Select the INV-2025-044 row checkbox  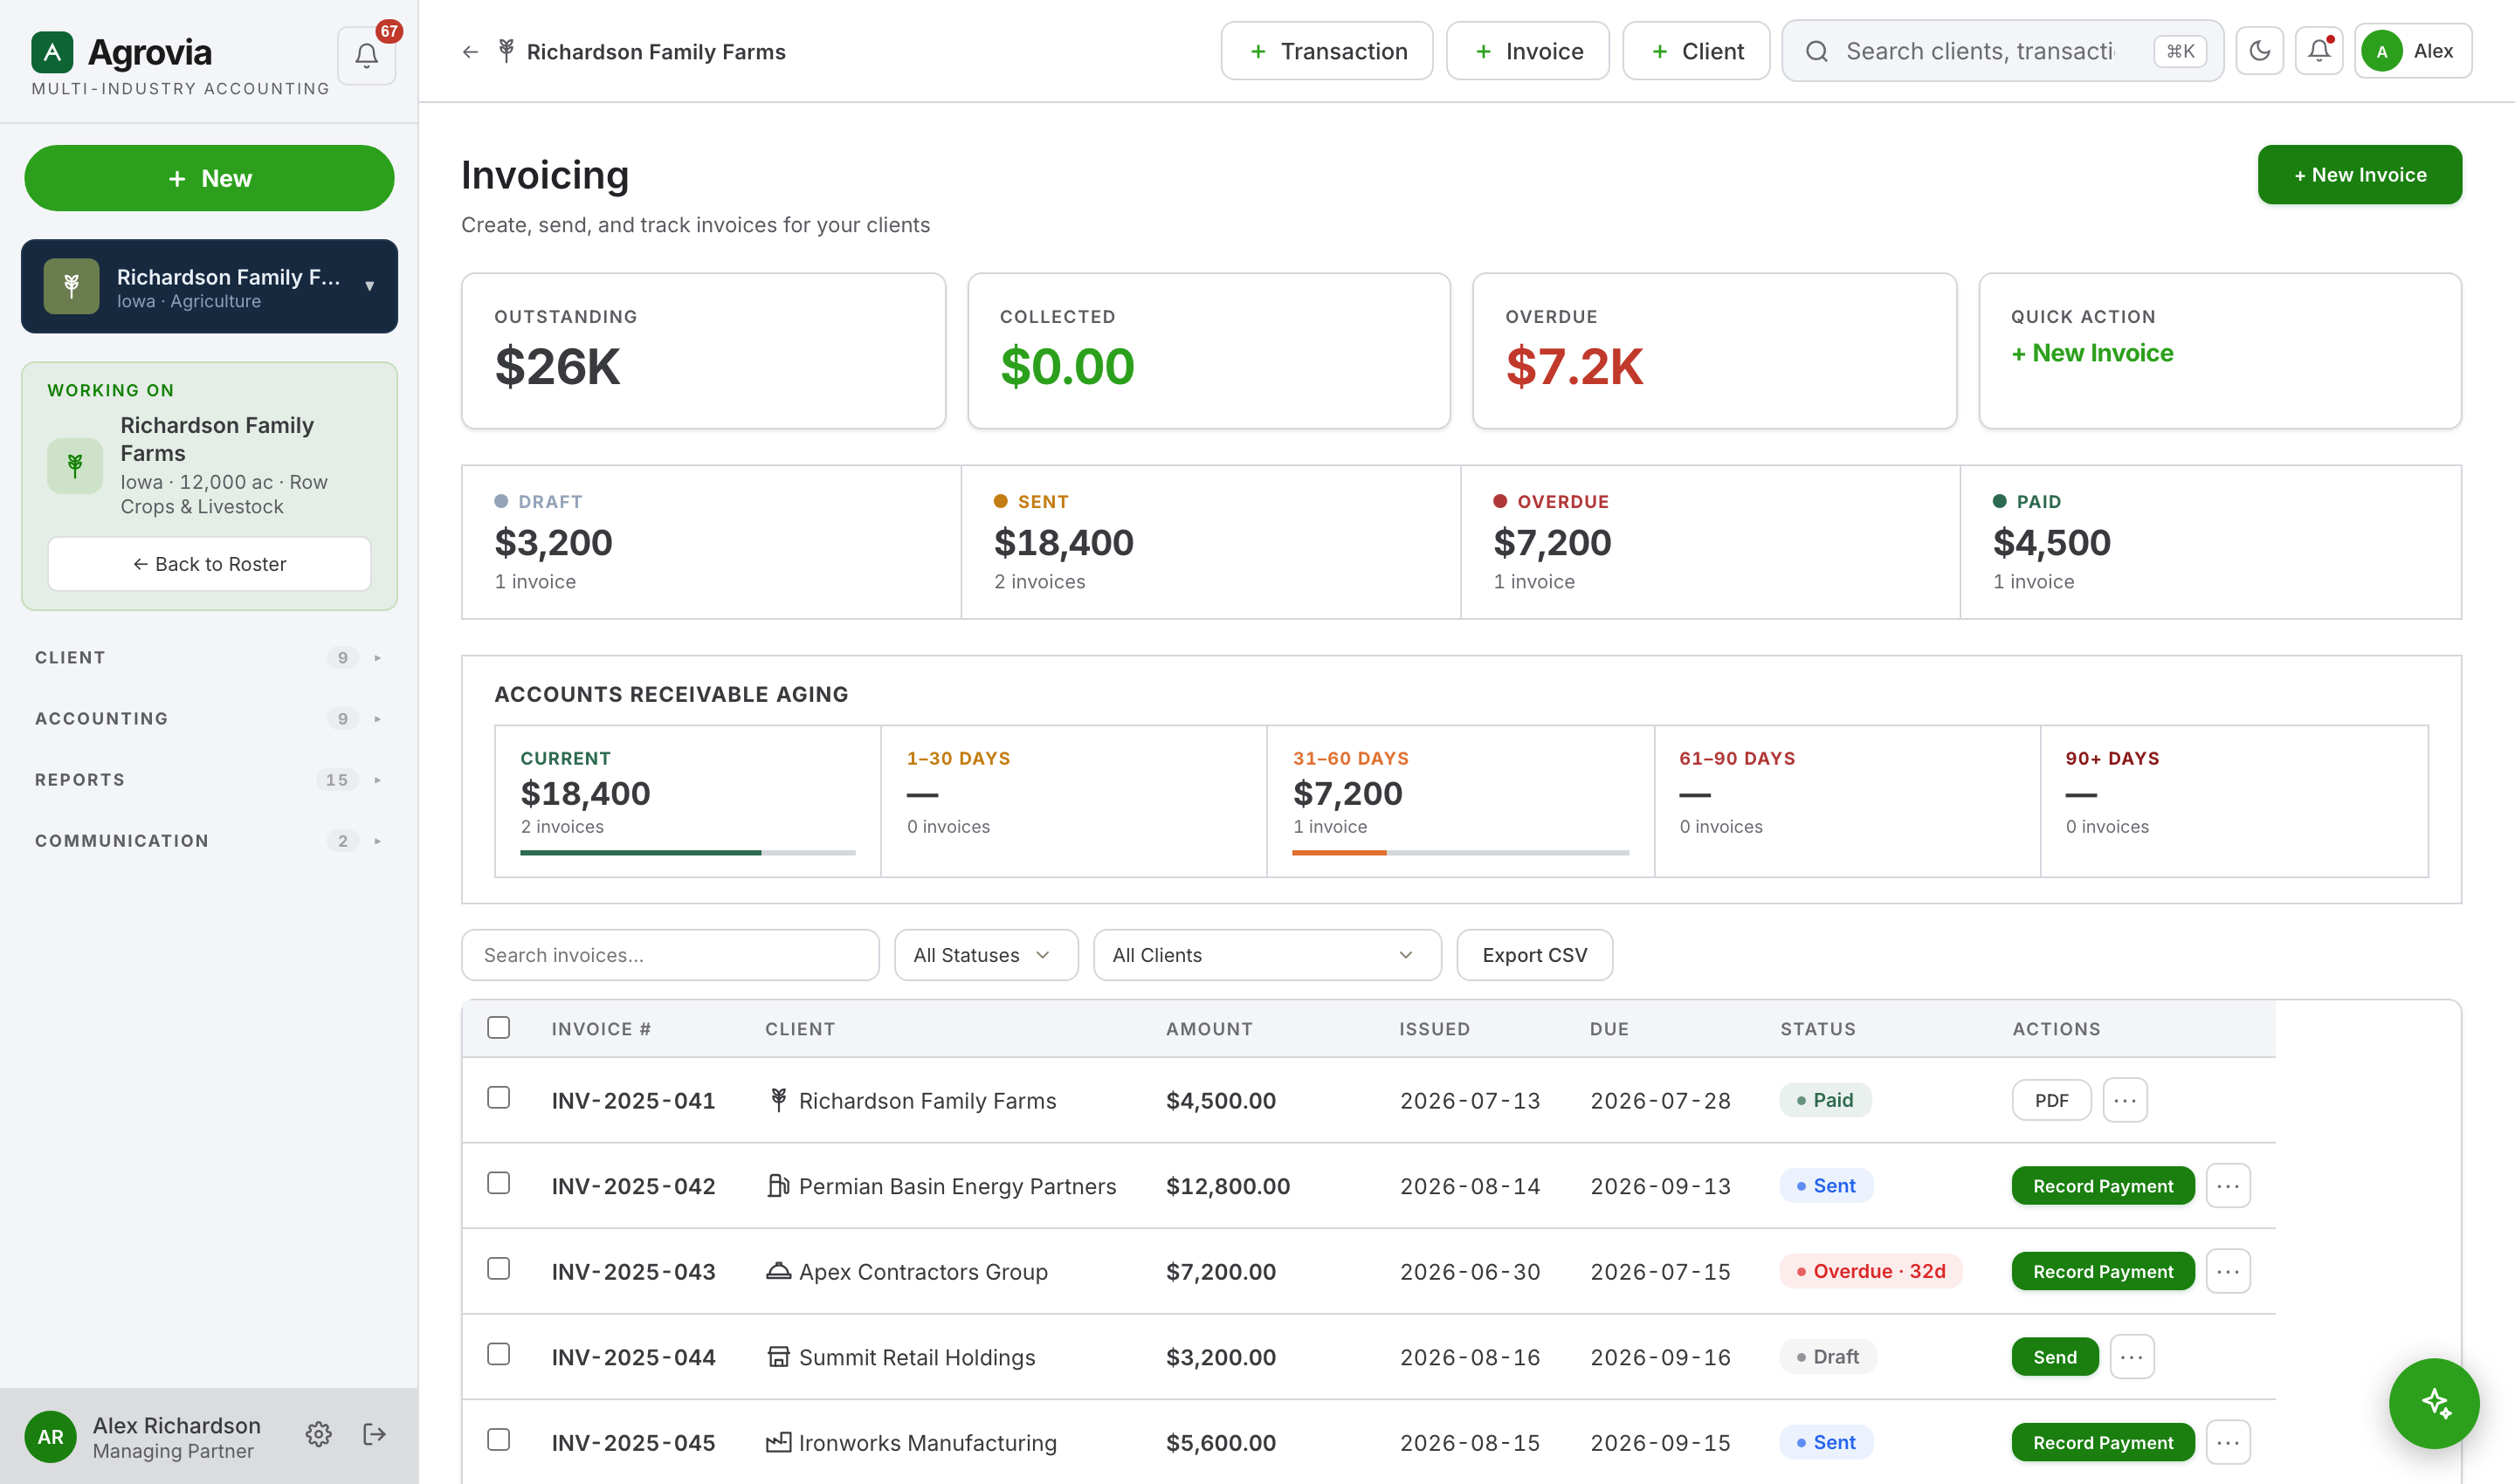click(499, 1354)
